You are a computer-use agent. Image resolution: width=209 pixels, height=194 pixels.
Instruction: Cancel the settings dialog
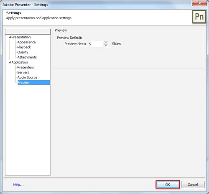click(193, 184)
